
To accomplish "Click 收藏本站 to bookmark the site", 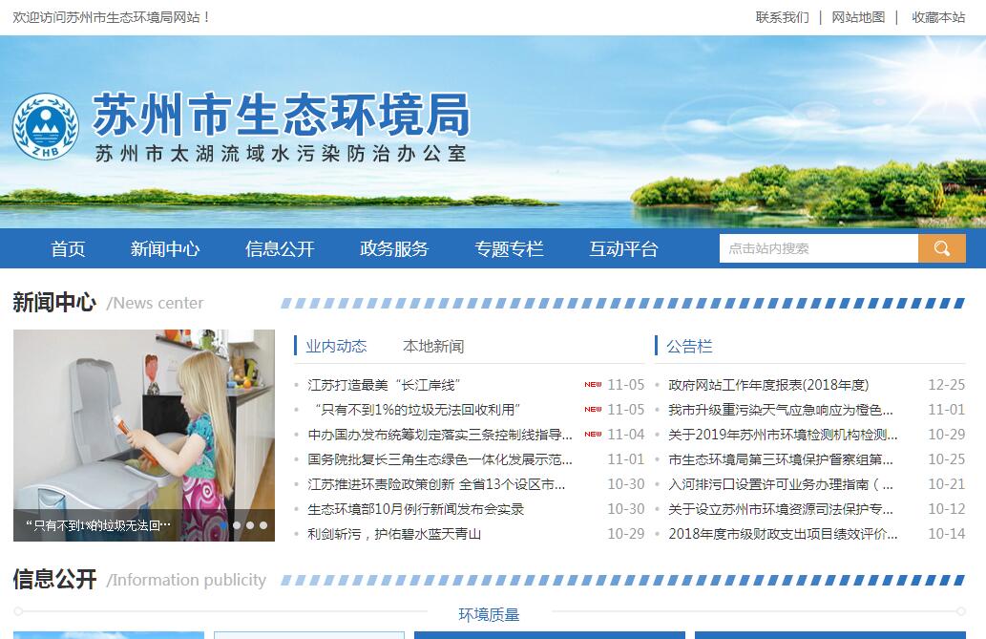I will tap(938, 17).
